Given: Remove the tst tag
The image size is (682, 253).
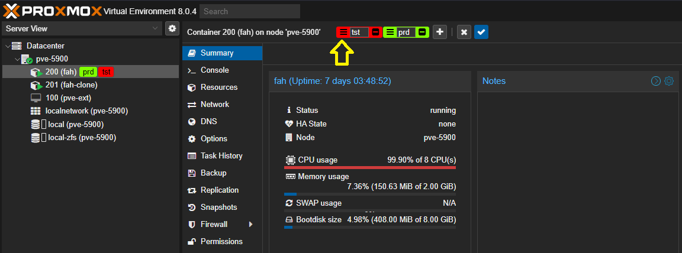Looking at the screenshot, I should 376,32.
